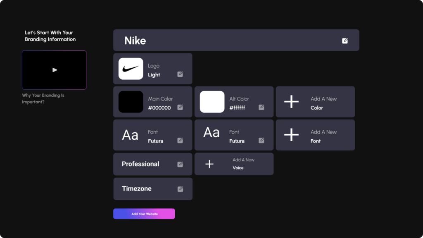423x238 pixels.
Task: Click Why Your Branding Is Important caption
Action: coord(43,98)
